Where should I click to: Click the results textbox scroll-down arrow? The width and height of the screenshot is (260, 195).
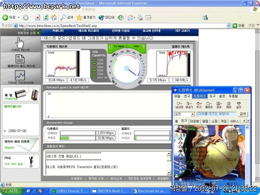169,173
